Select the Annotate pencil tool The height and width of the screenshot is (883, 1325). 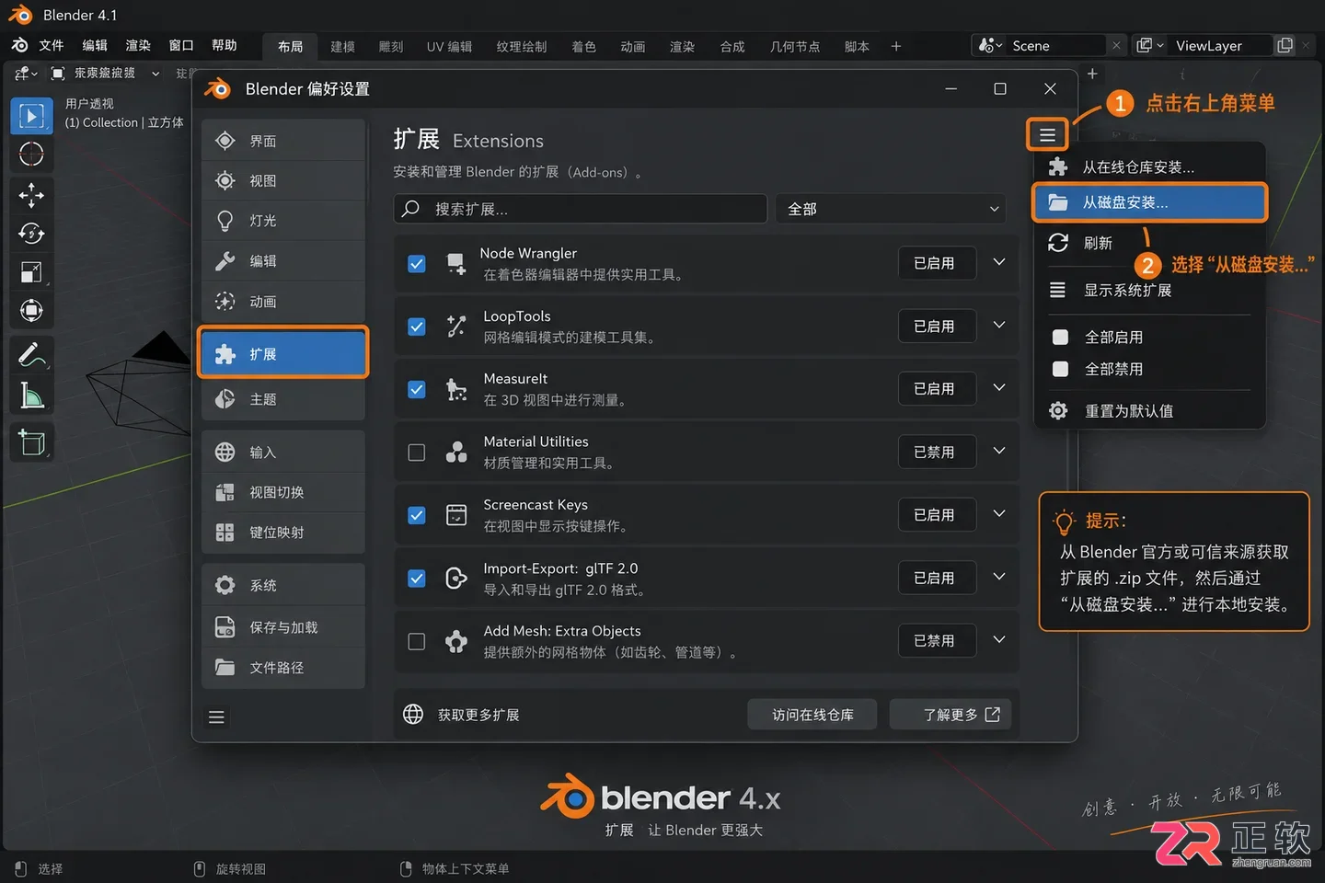pos(31,354)
